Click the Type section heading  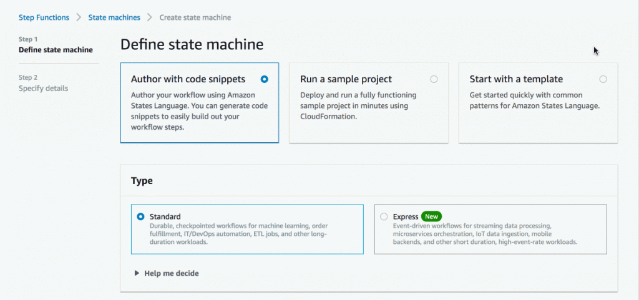point(142,181)
